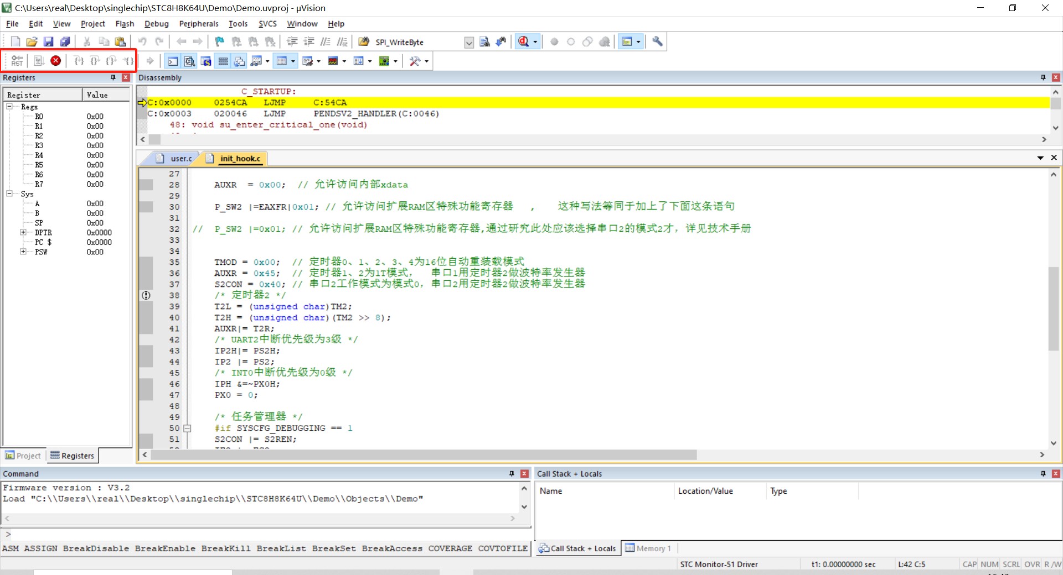The image size is (1063, 575).
Task: Toggle the Registers Window toolbar button
Action: [223, 61]
